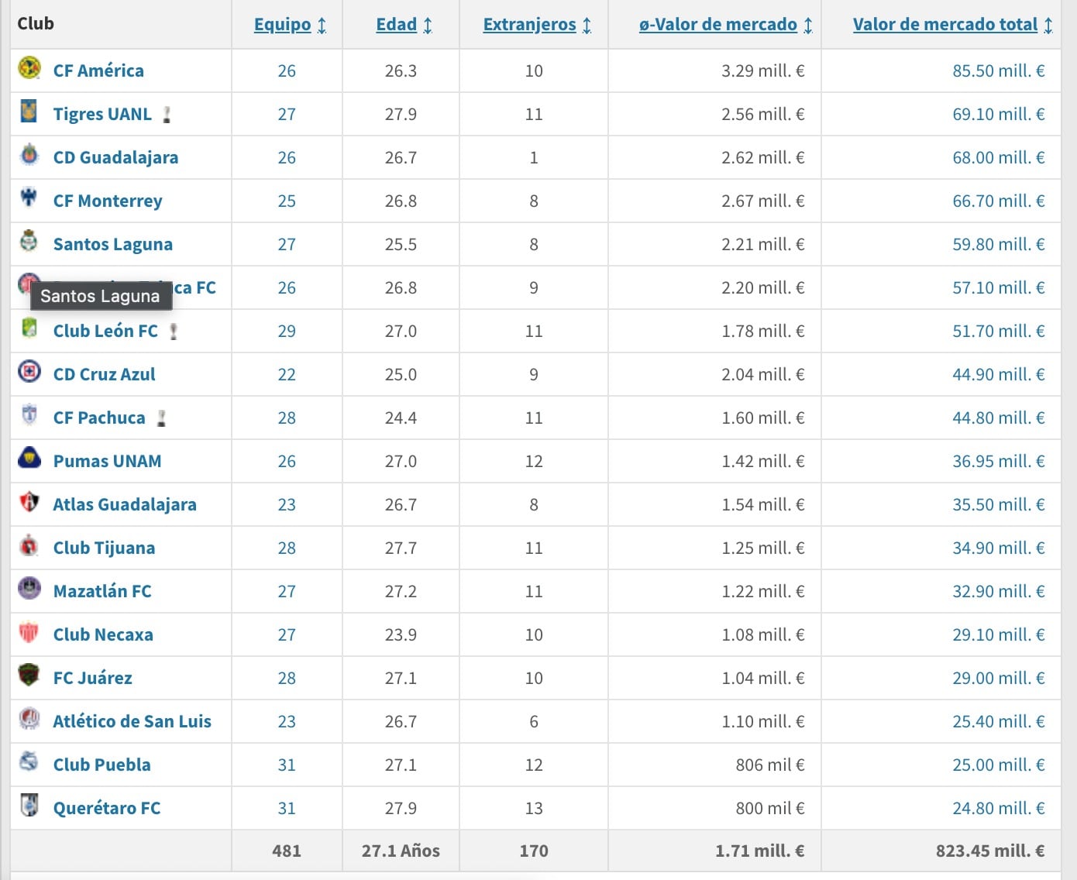Click the Club Necaxa crest icon

point(29,633)
